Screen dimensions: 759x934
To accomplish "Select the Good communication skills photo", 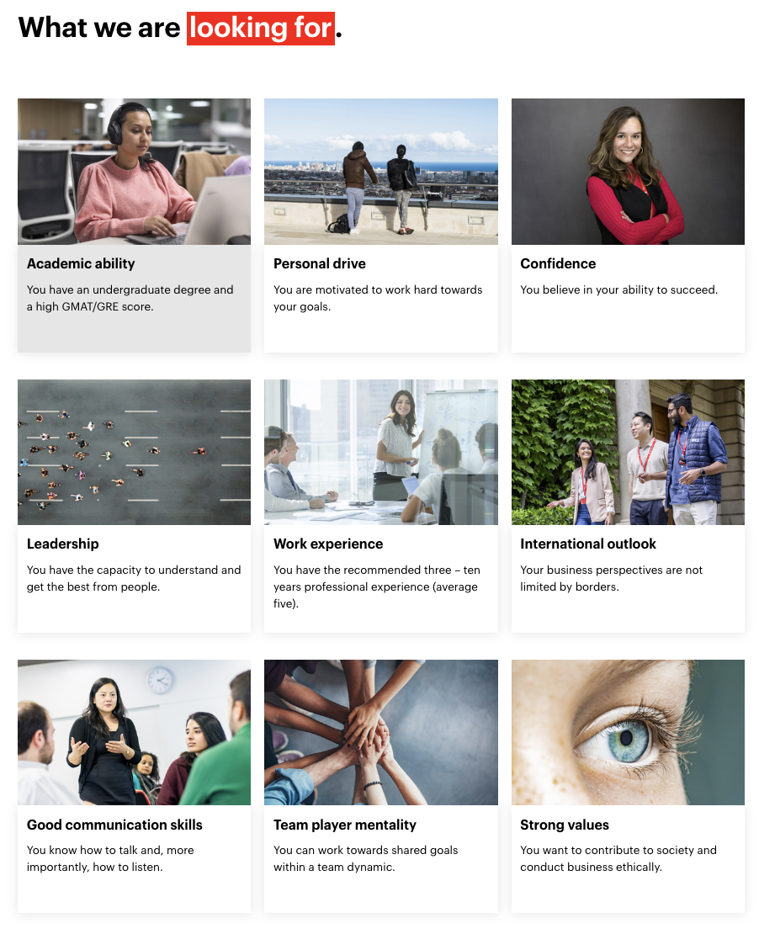I will click(134, 732).
